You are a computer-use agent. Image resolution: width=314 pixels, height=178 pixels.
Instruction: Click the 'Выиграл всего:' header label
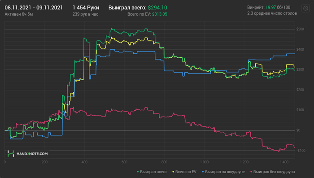pos(127,8)
